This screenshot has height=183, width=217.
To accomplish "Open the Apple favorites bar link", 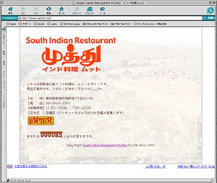I will coord(11,24).
